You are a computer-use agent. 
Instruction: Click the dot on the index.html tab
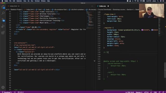pyautogui.click(x=19, y=6)
